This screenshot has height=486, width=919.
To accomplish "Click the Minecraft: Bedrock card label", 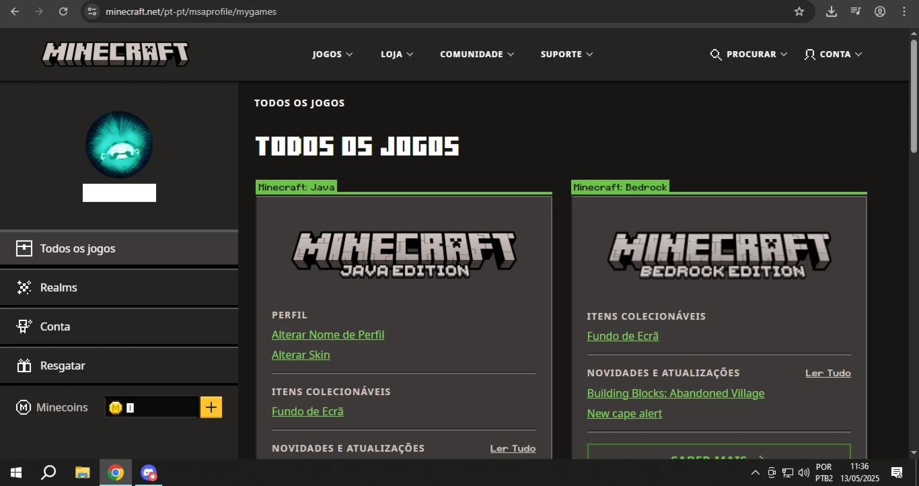I will [620, 187].
